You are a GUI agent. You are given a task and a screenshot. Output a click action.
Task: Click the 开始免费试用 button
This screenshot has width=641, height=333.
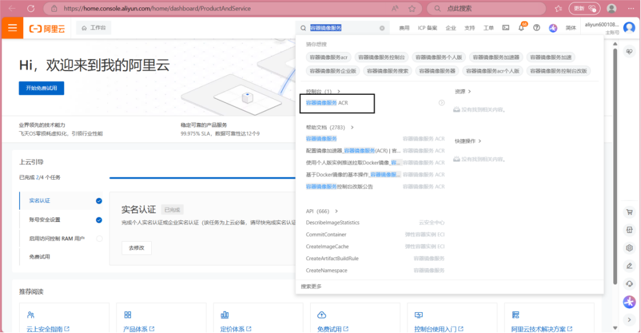tap(41, 88)
